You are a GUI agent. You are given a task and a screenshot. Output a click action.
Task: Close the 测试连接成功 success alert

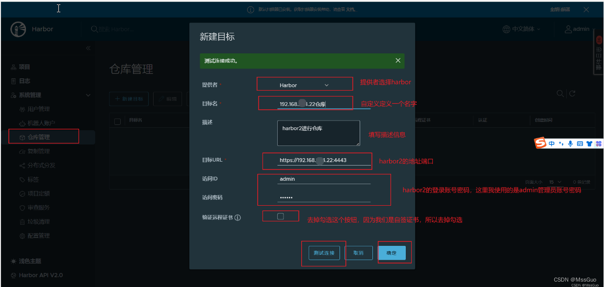pyautogui.click(x=398, y=61)
